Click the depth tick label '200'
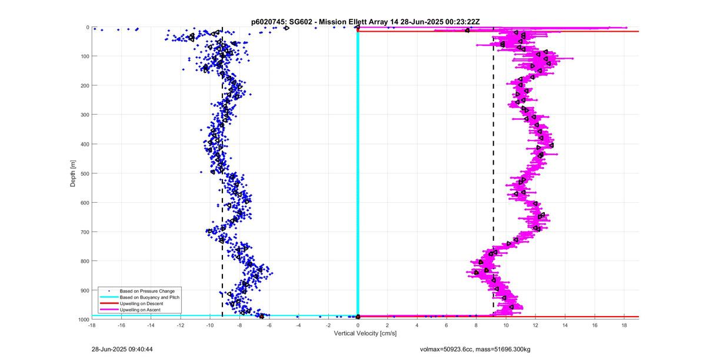The image size is (706, 359). coord(84,86)
